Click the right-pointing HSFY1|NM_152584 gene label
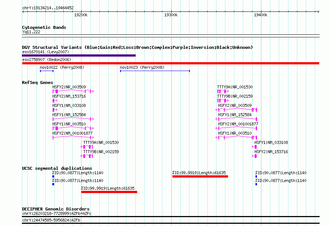This screenshot has width=330, height=226. [x=69, y=115]
